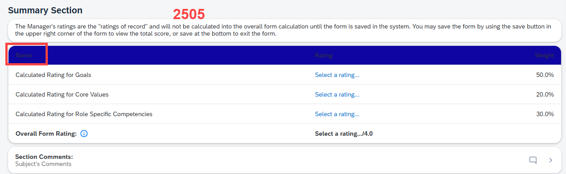Click the Name column header

tap(24, 55)
